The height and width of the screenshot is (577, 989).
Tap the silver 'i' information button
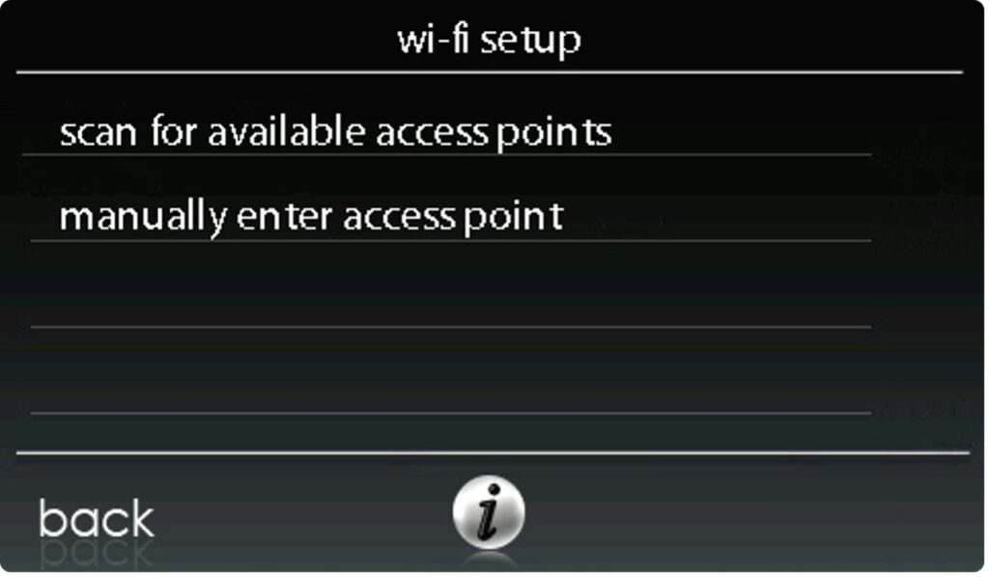click(x=489, y=512)
